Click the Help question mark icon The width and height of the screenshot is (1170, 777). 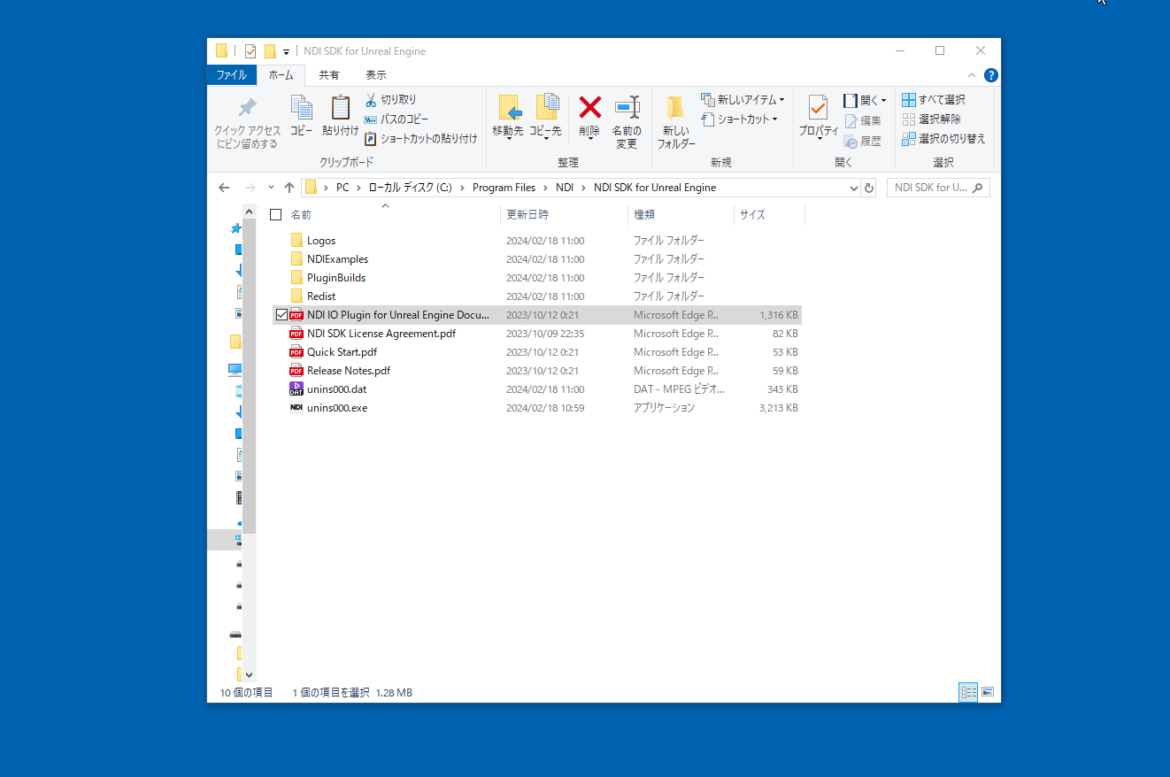[991, 75]
